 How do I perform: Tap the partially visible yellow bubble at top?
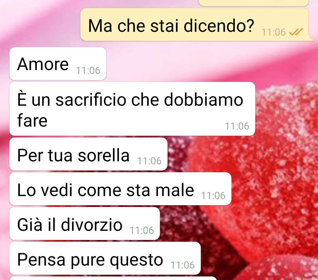254,3
